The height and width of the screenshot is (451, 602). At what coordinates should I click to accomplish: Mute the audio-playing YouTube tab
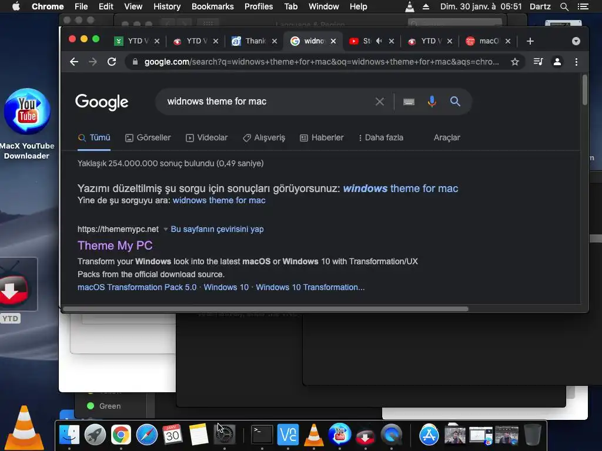click(x=379, y=41)
